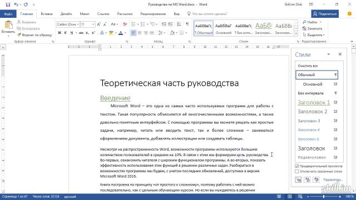Open borders dropdown
The height and width of the screenshot is (200, 356).
point(186,33)
